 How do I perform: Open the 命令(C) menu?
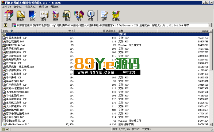click(x=18, y=7)
